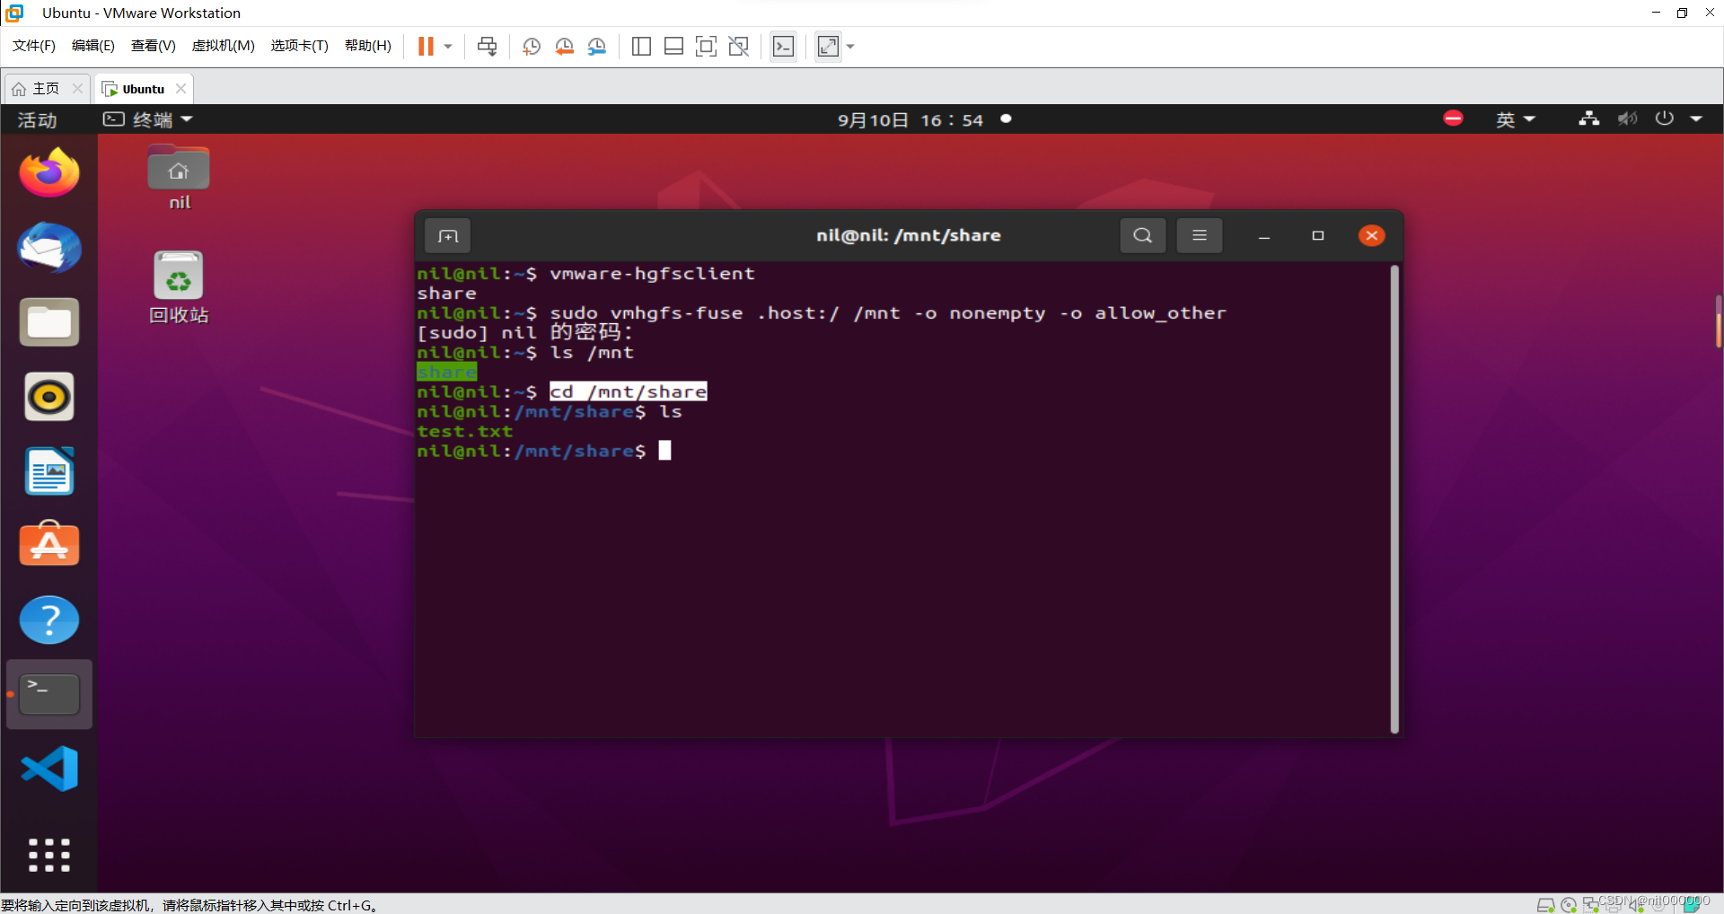Viewport: 1724px width, 914px height.
Task: Open Files manager from the dock
Action: point(49,321)
